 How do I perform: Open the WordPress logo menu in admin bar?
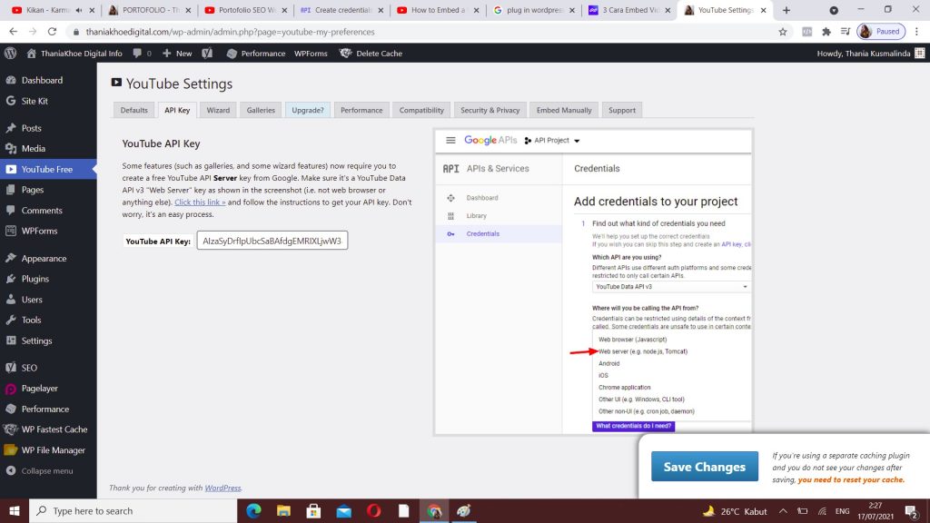(10, 53)
